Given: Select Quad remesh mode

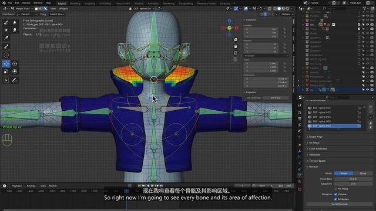Looking at the screenshot, I should (x=363, y=173).
